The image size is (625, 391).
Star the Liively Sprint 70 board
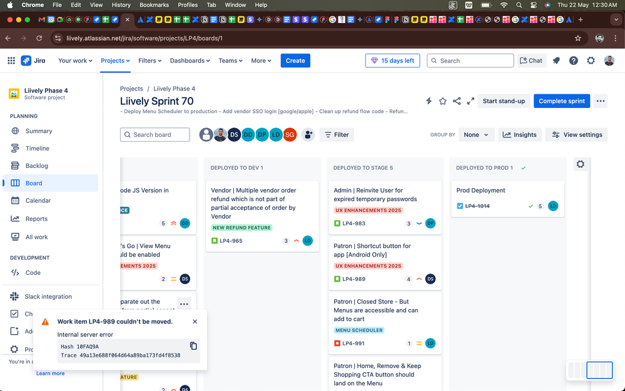(x=442, y=101)
